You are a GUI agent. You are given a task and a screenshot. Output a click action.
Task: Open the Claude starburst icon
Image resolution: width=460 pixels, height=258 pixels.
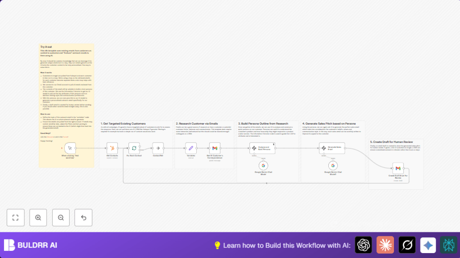pyautogui.click(x=385, y=245)
